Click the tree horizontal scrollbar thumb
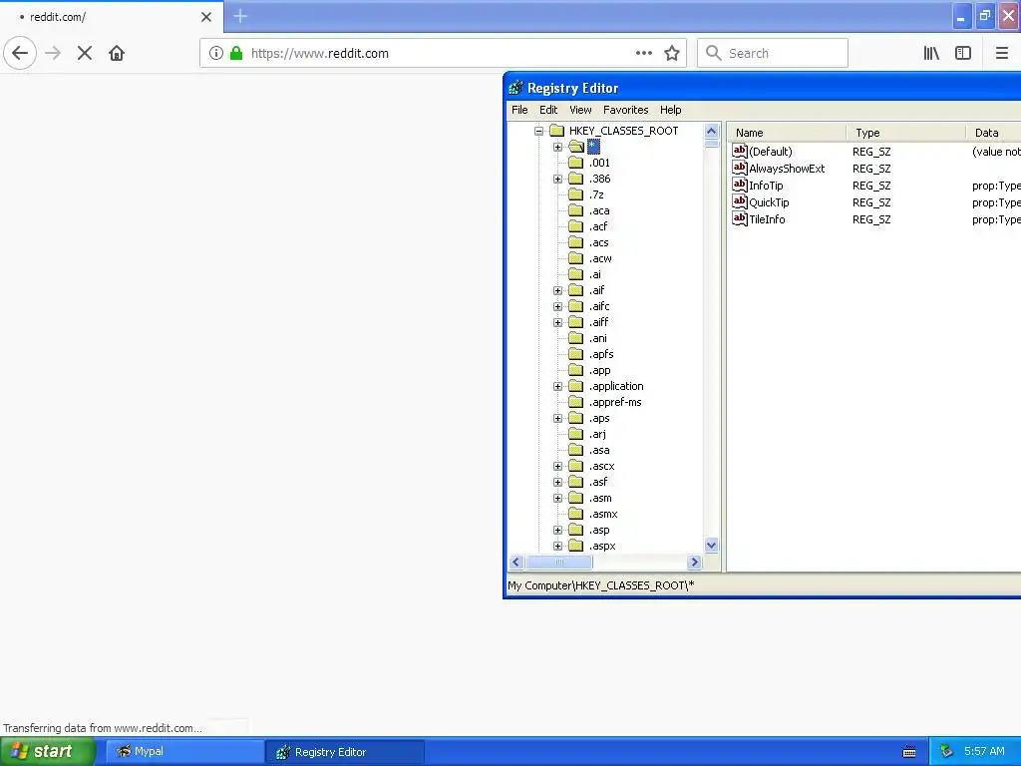This screenshot has height=766, width=1021. point(558,563)
